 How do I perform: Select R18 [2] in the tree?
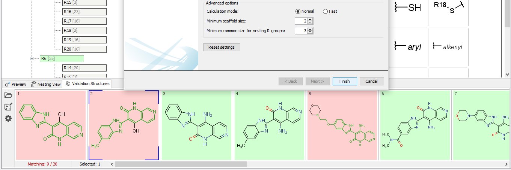point(84,30)
